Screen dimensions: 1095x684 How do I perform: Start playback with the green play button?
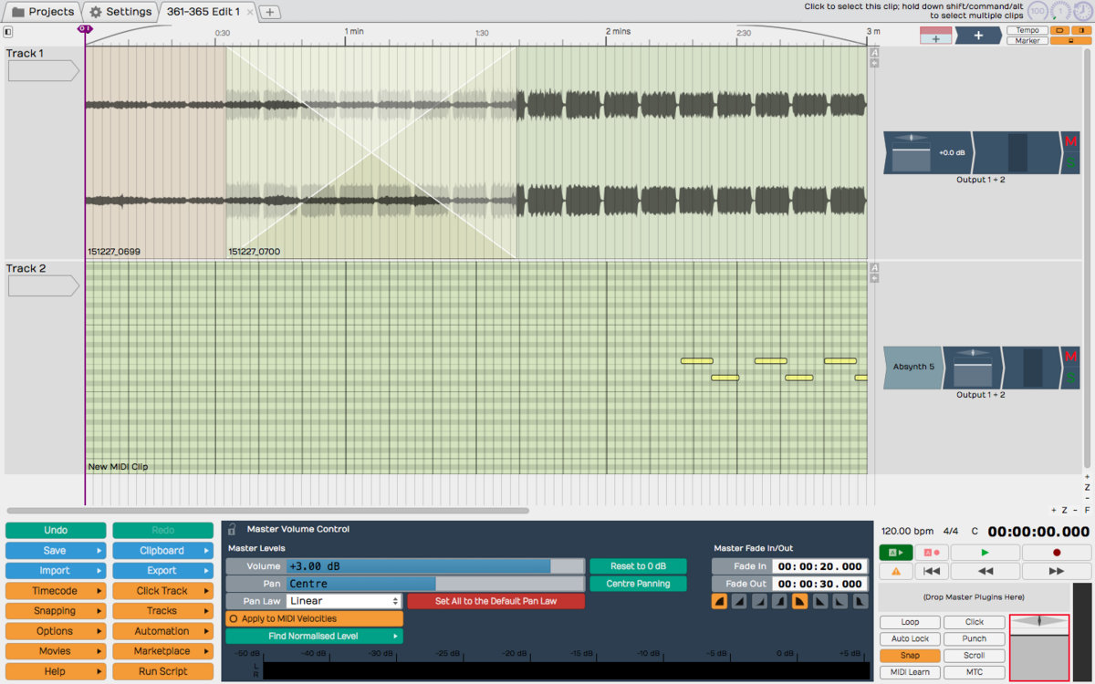(985, 553)
